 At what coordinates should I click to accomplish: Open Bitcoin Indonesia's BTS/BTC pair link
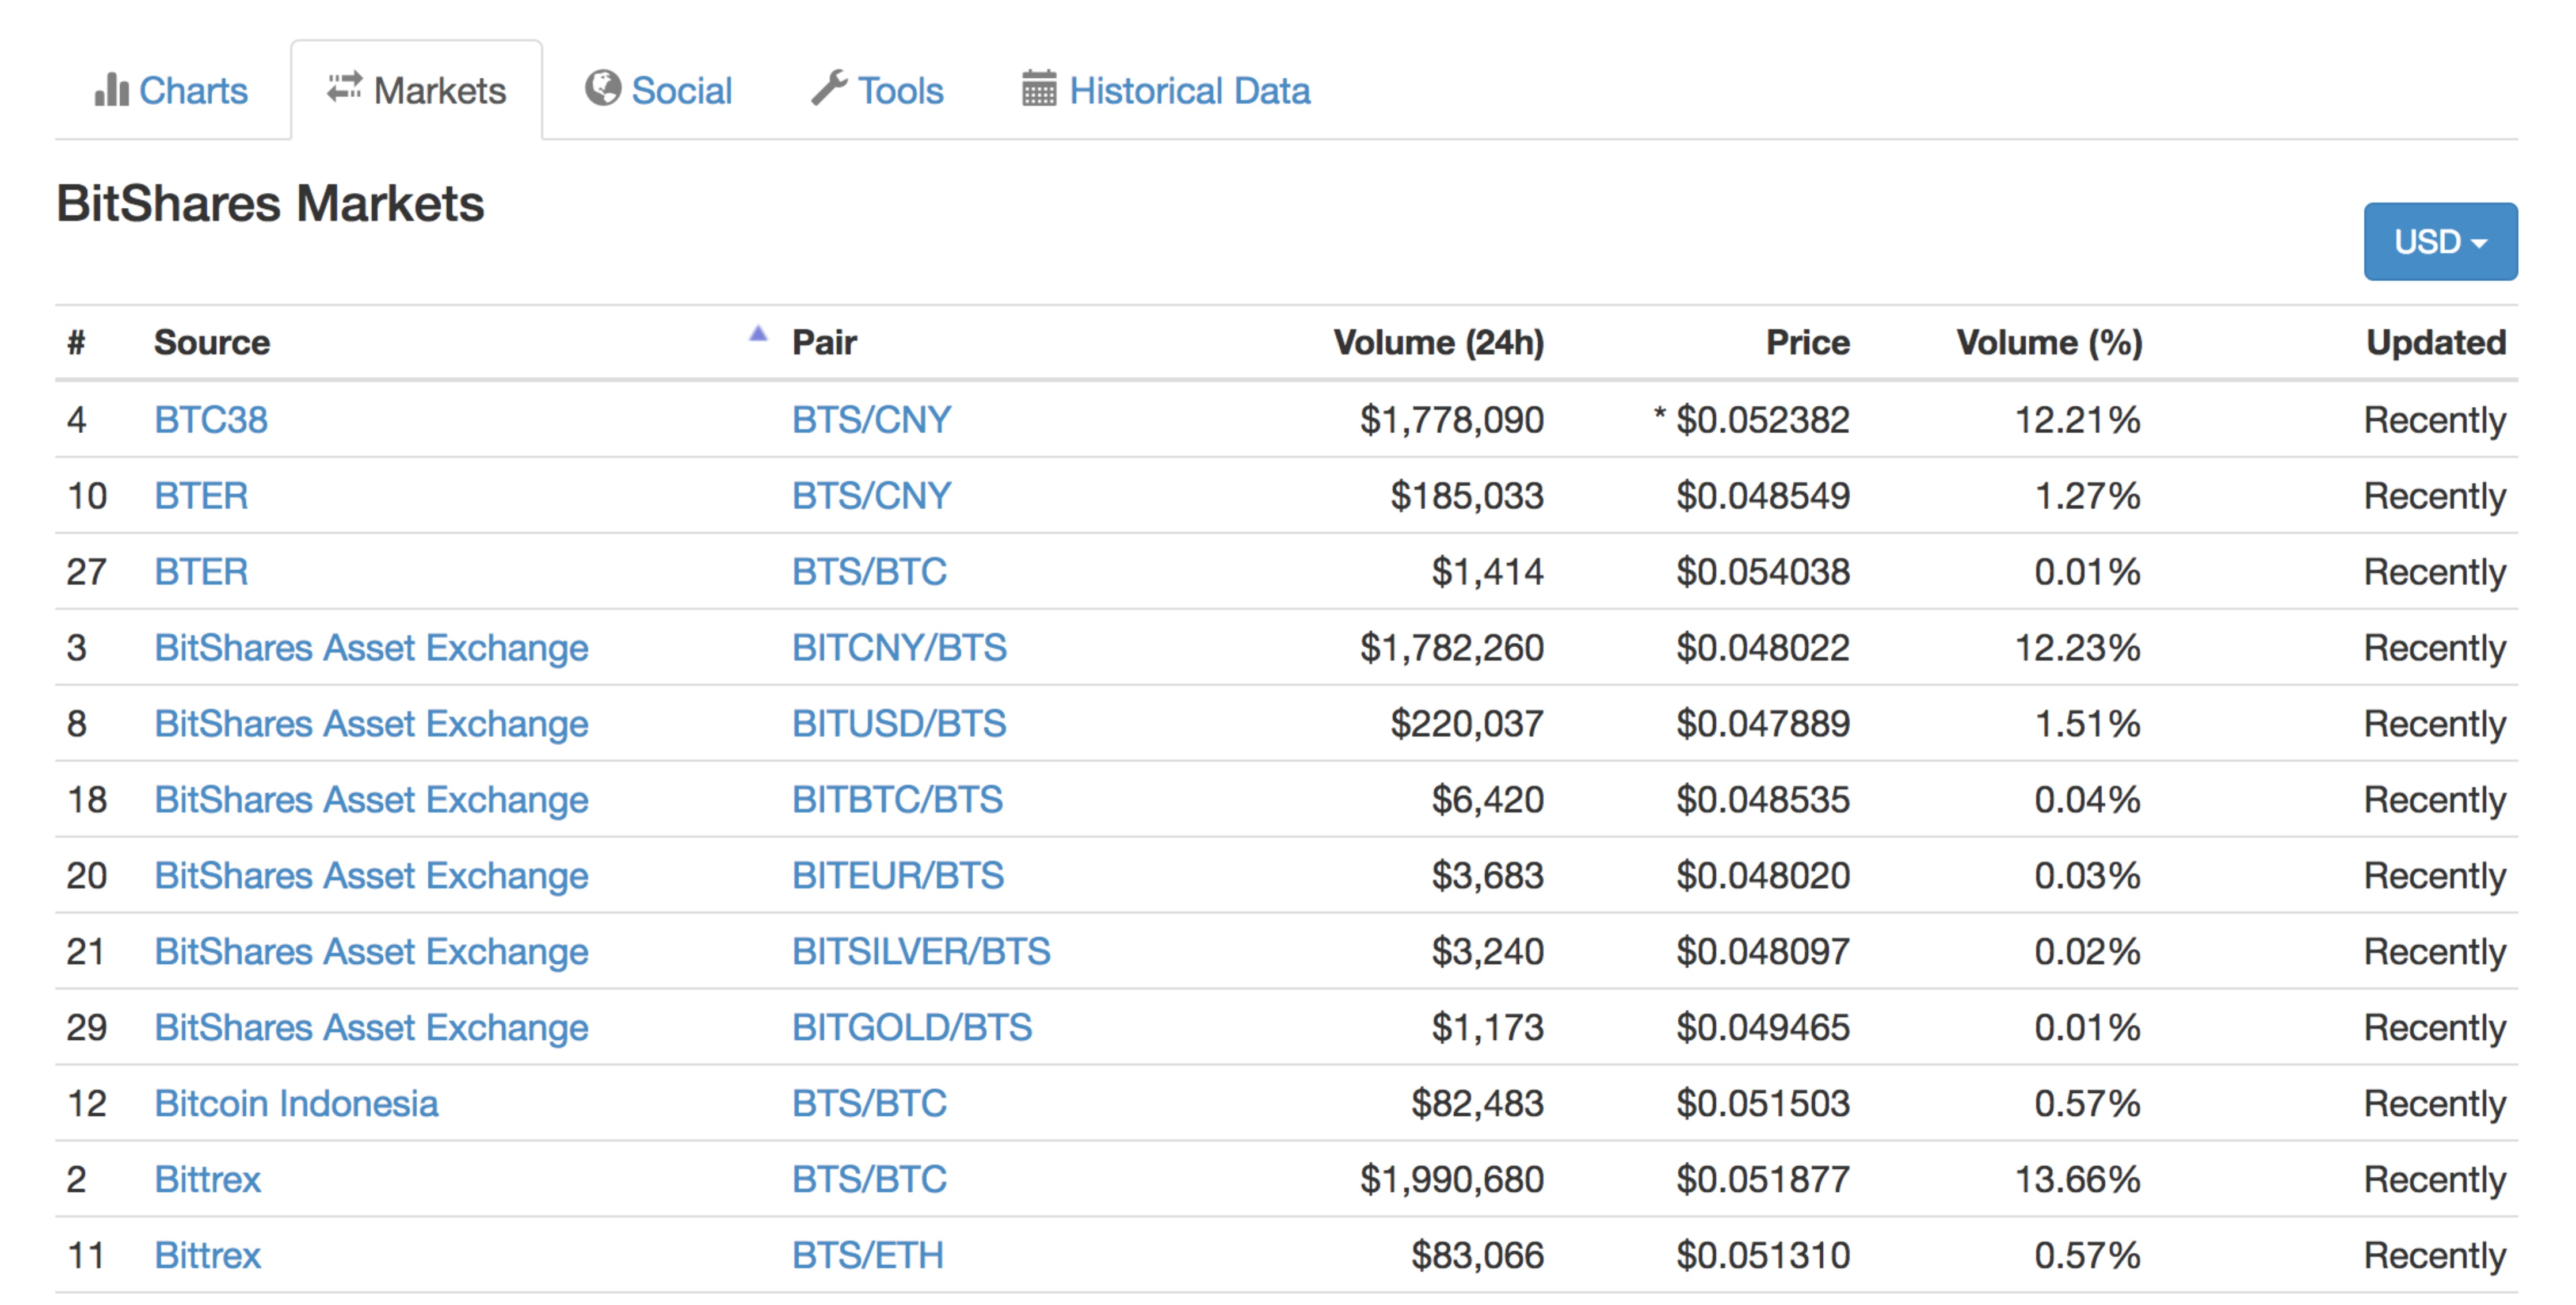tap(869, 1104)
